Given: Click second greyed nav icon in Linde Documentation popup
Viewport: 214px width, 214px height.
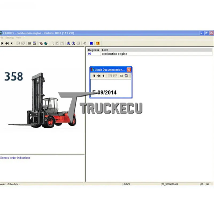Looking at the screenshot, I should 115,76.
